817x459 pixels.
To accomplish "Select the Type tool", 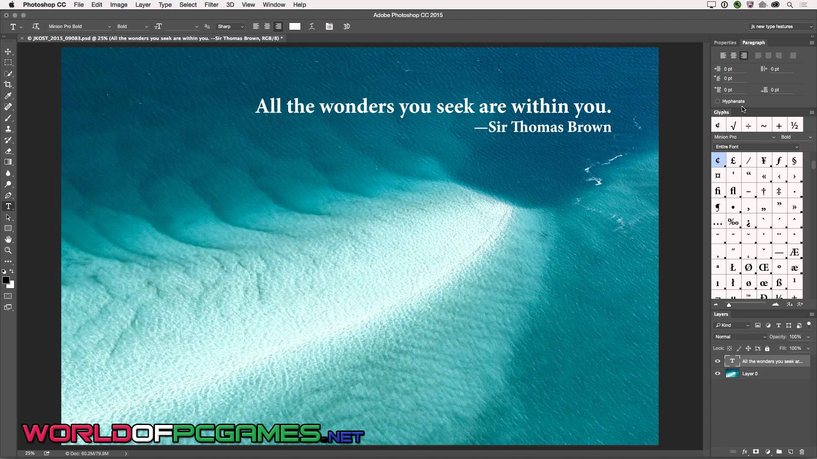I will pos(8,206).
